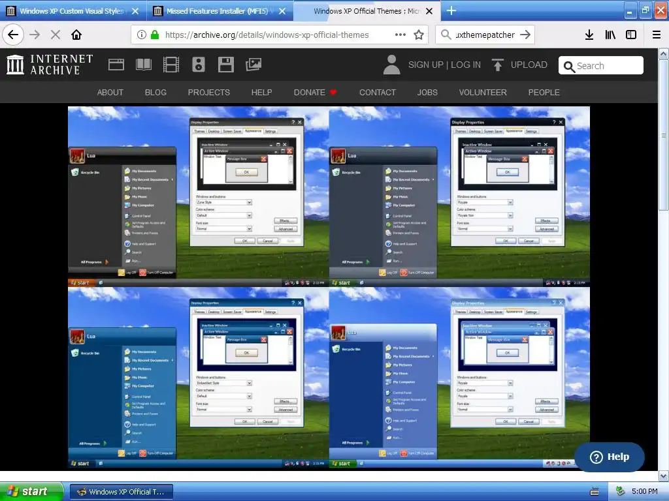
Task: Open the Audio speaker icon
Action: [x=199, y=65]
